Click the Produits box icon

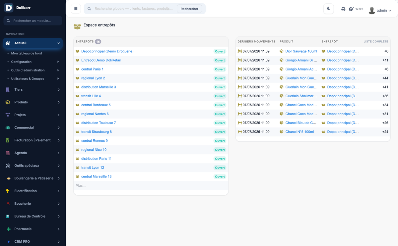(8, 102)
